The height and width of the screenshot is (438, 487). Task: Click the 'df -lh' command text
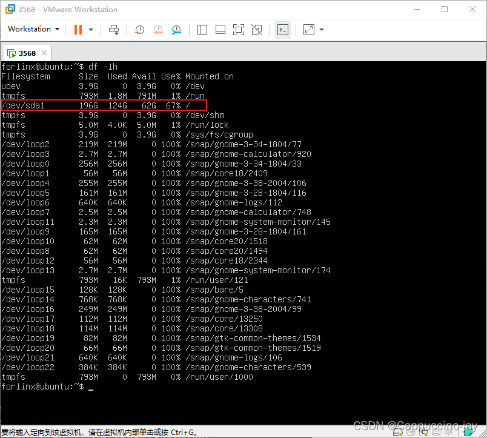click(103, 67)
